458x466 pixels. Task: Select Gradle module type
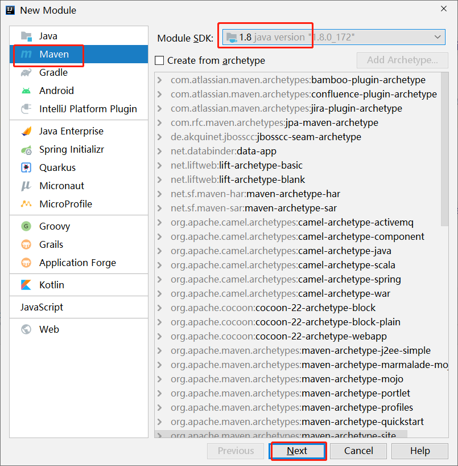coord(79,72)
